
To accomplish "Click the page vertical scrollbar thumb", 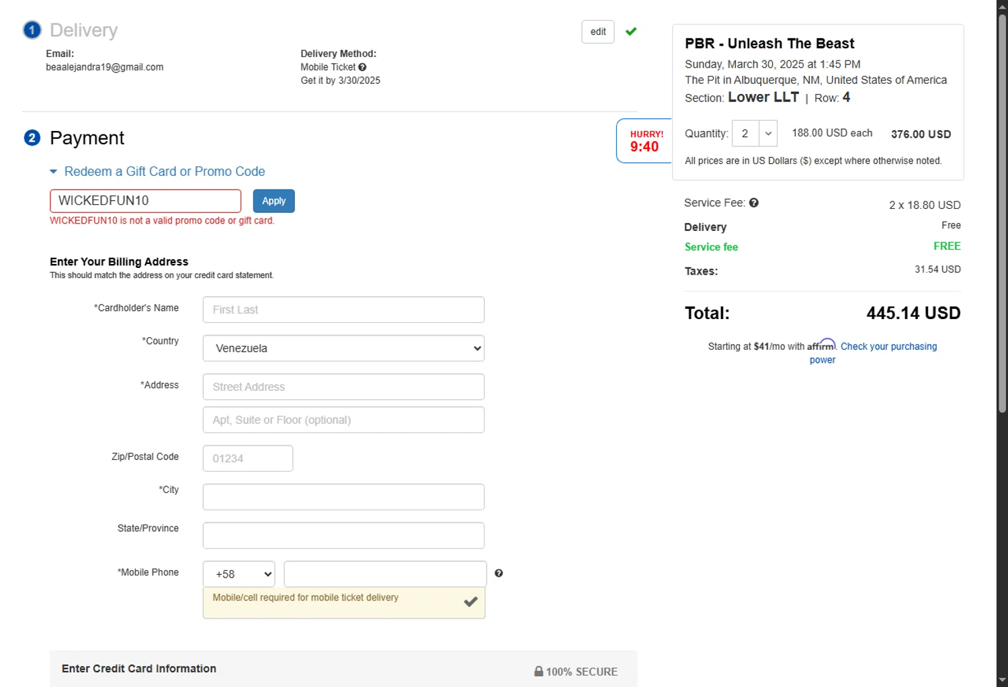I will (1002, 213).
